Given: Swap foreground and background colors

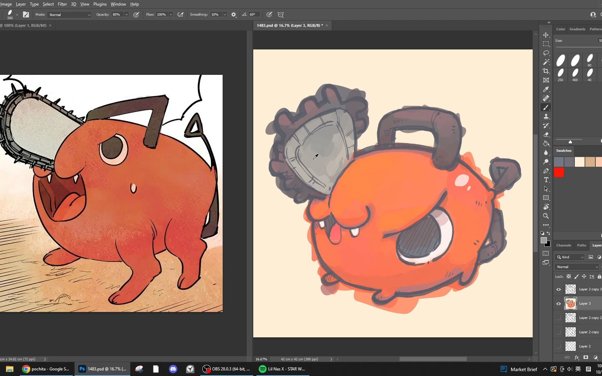Looking at the screenshot, I should click(x=549, y=233).
